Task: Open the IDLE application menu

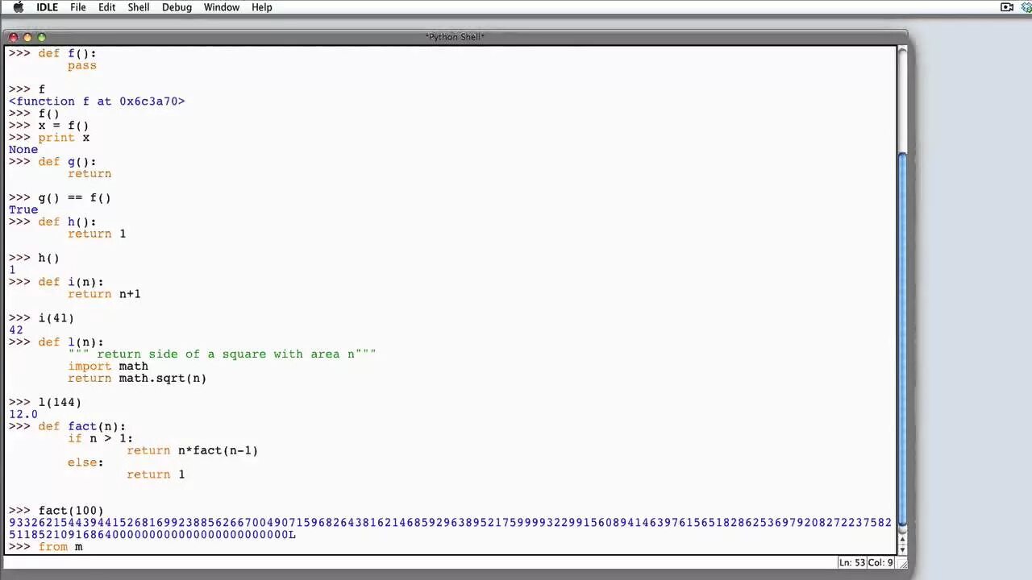Action: 47,7
